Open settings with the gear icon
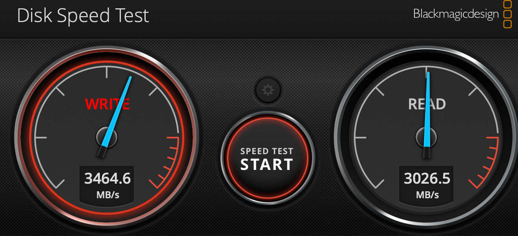 [268, 90]
